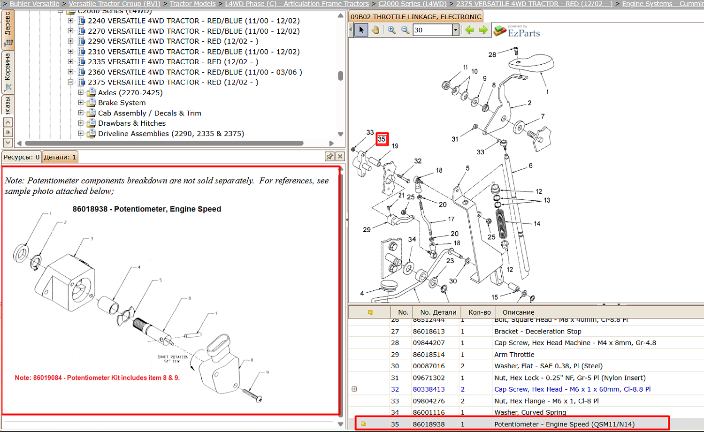Open the Дерево sidebar tab
Viewport: 704px width, 432px height.
click(8, 29)
